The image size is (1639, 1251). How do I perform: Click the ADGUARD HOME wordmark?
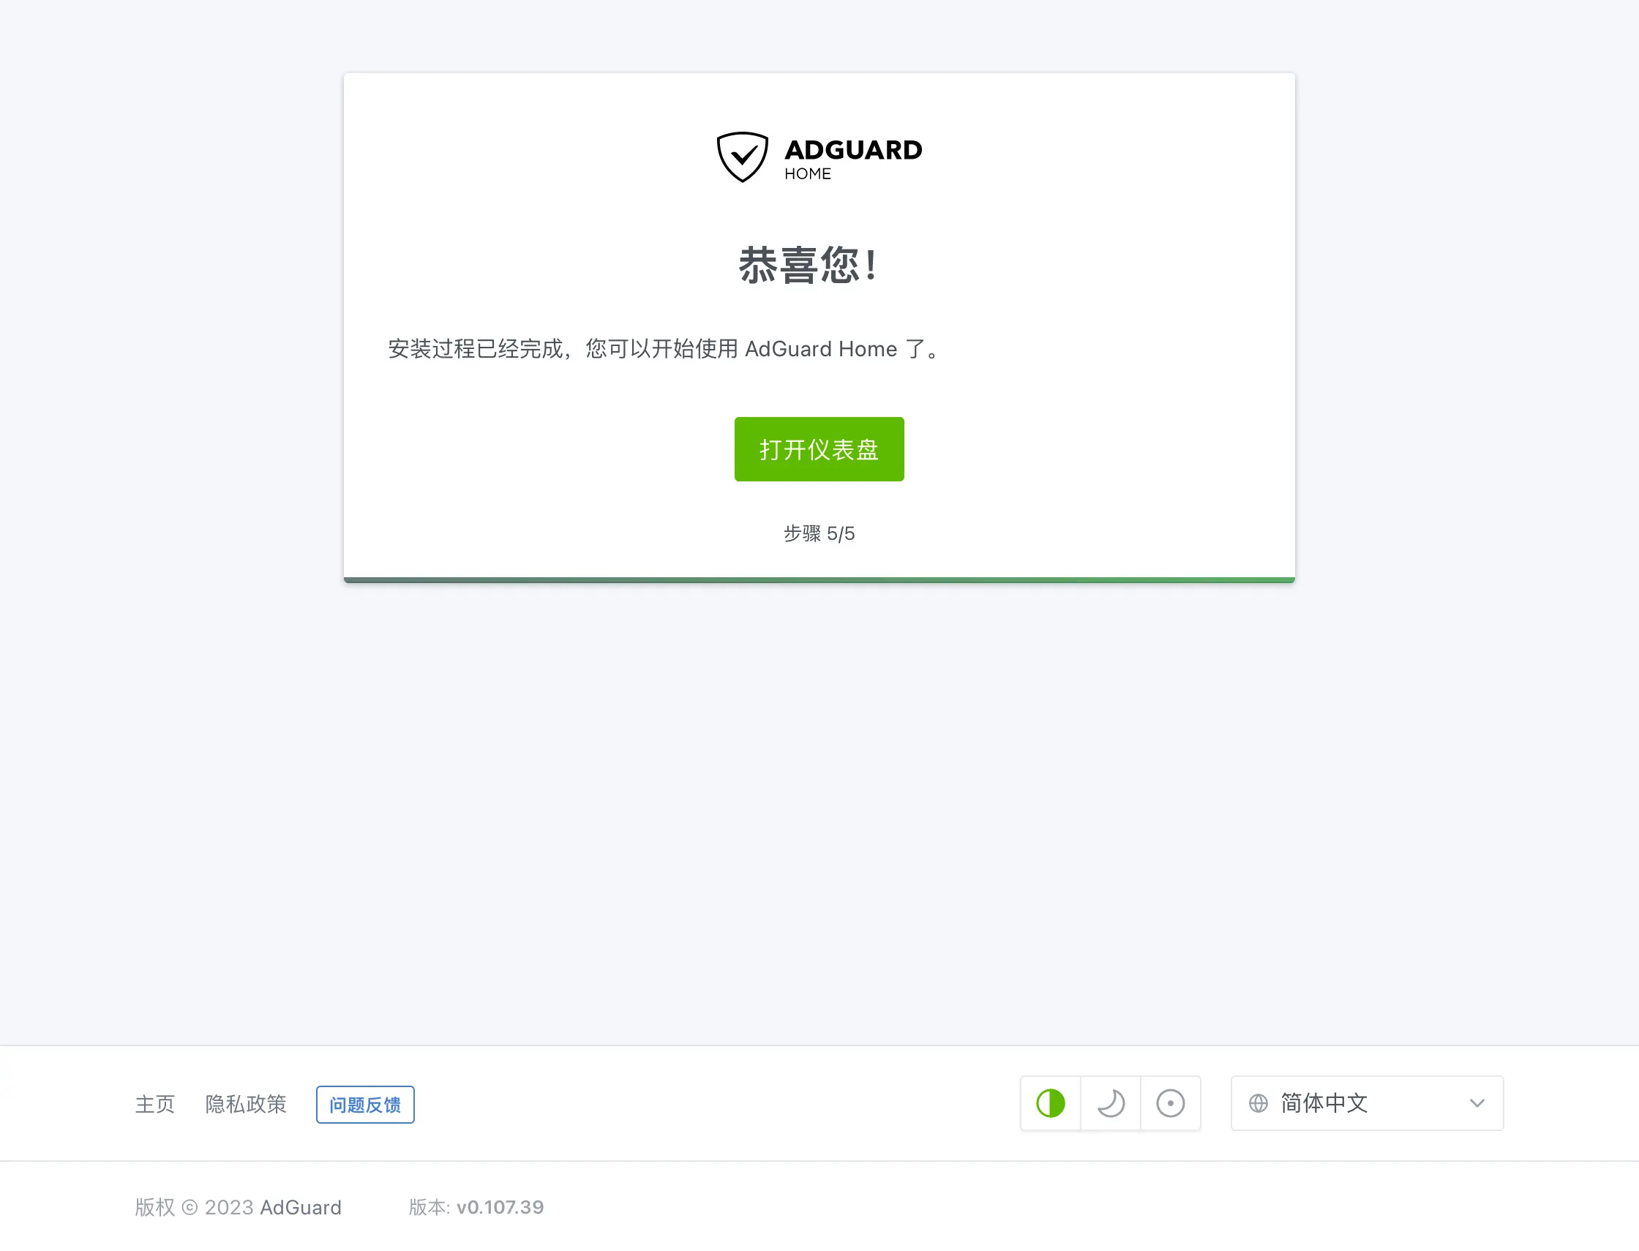(852, 159)
